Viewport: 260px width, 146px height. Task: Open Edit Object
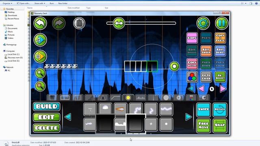tap(220, 51)
